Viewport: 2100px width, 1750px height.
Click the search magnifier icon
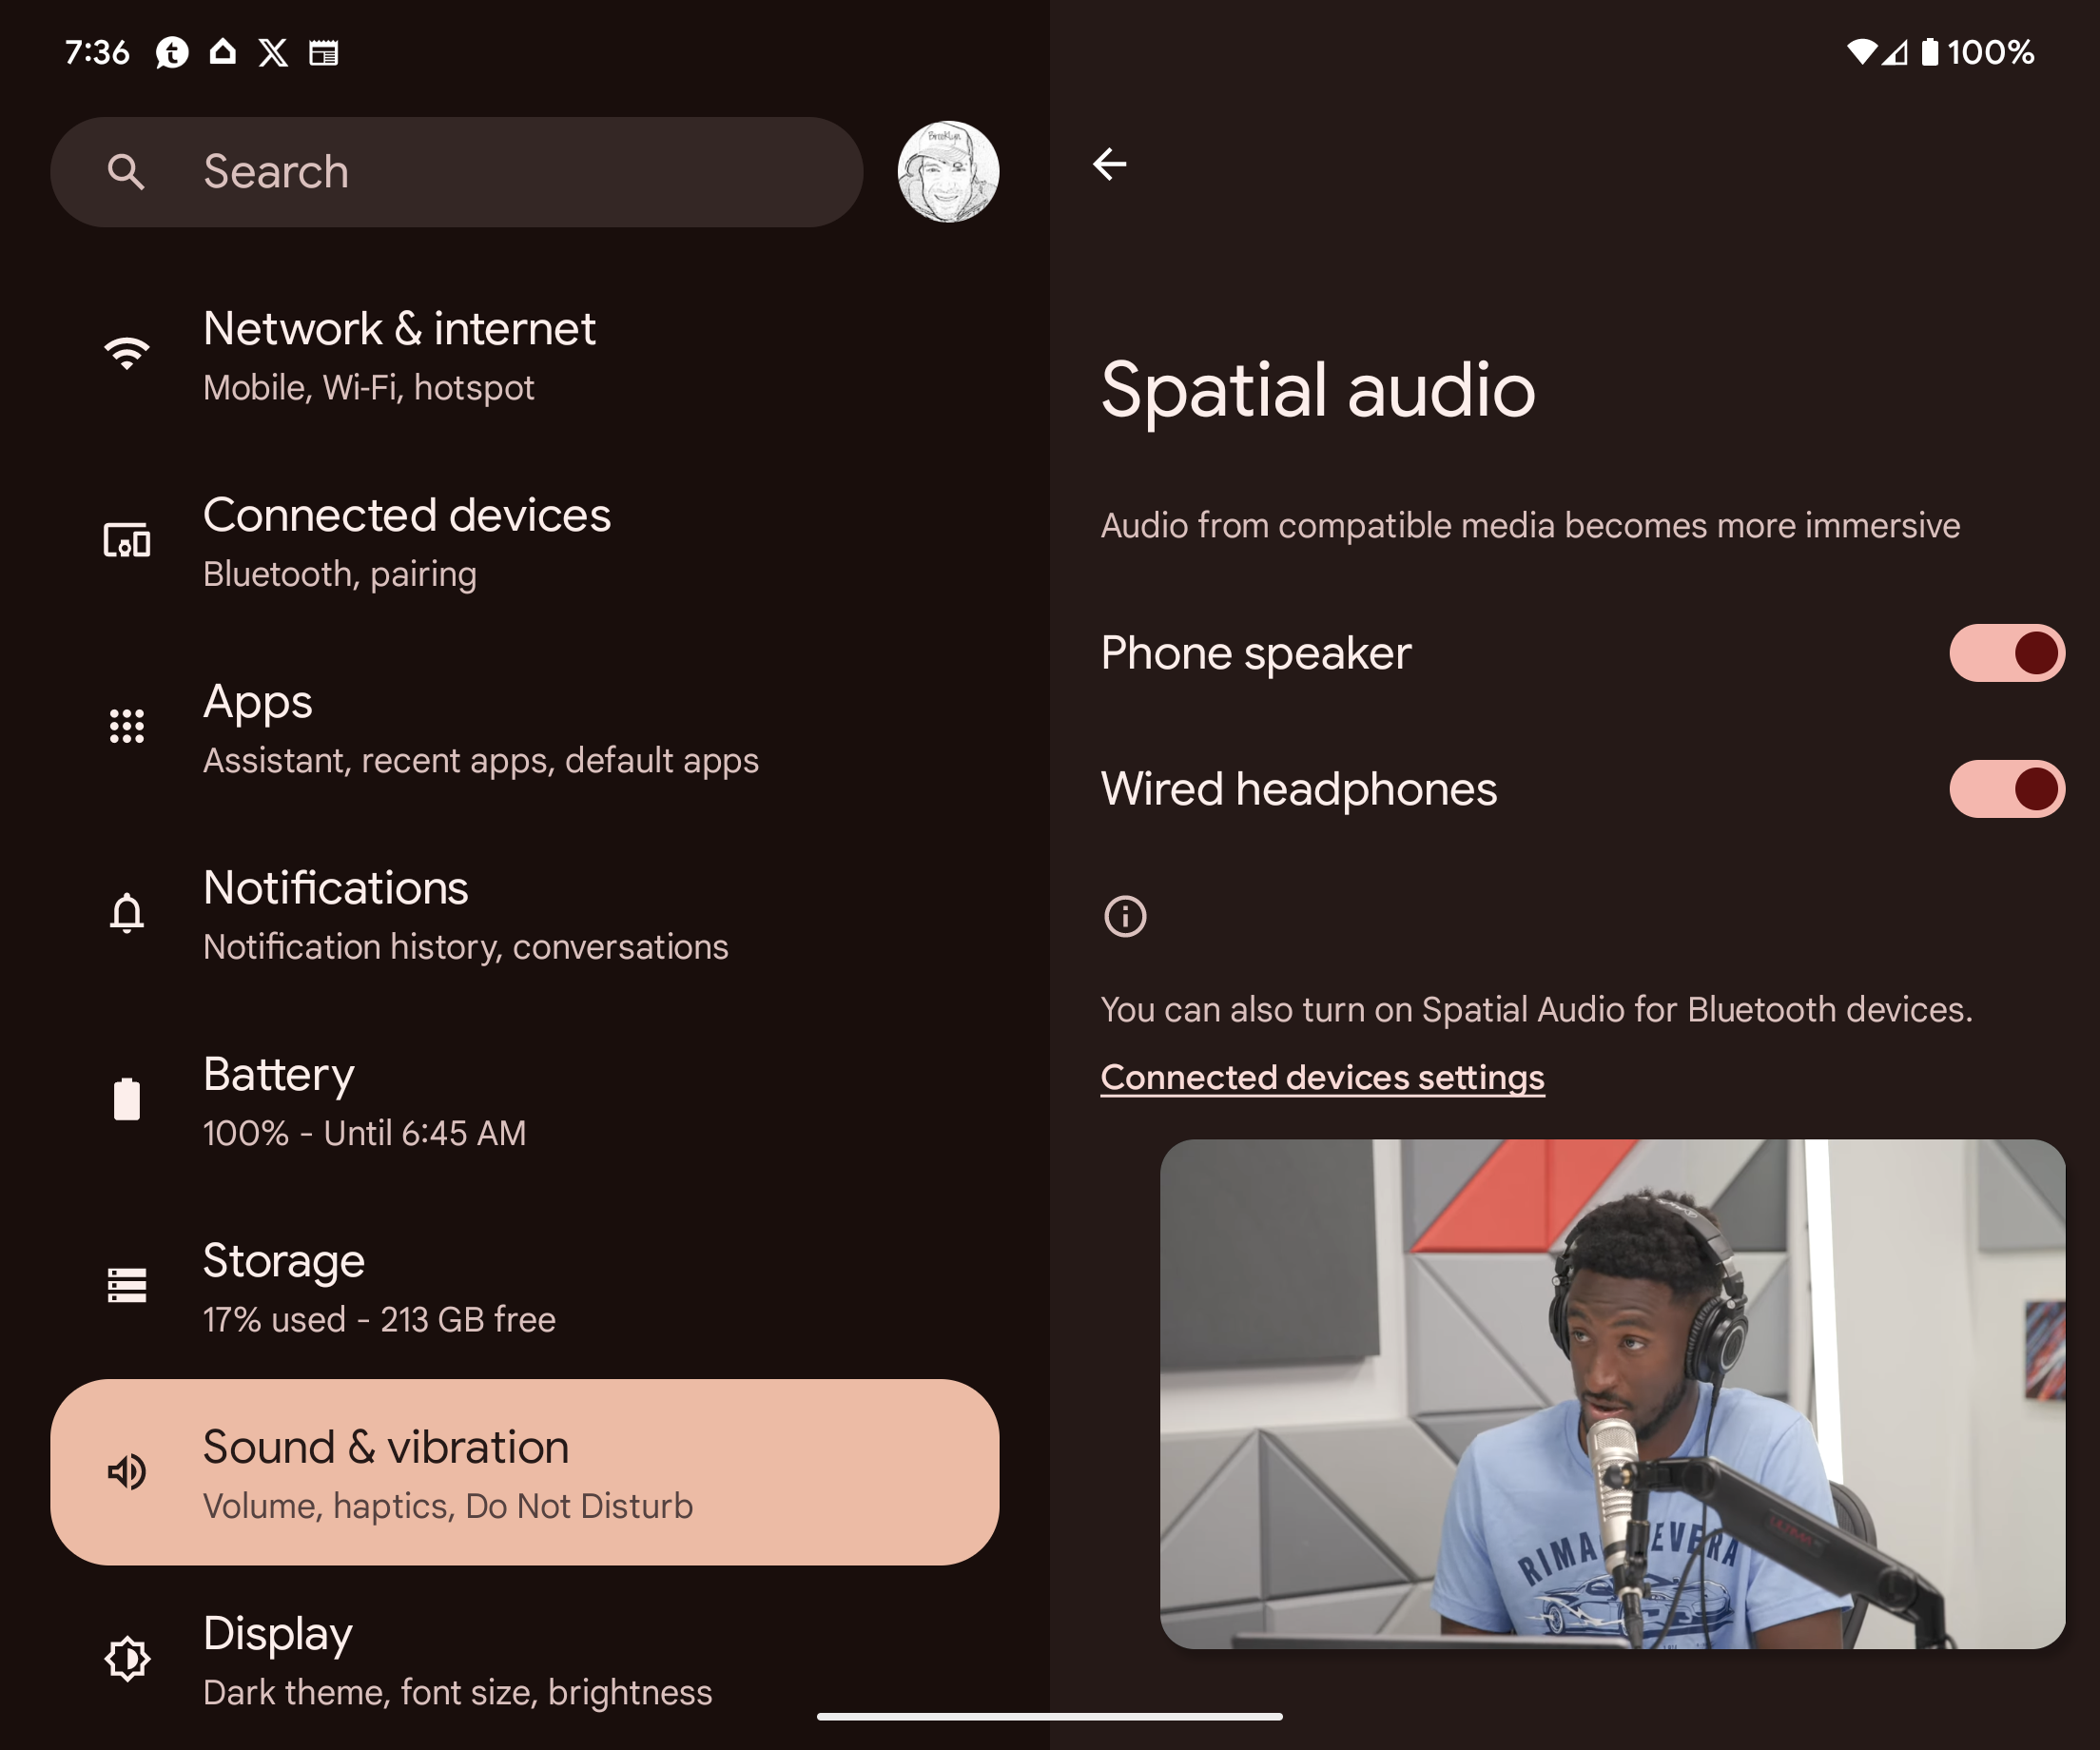[x=126, y=172]
